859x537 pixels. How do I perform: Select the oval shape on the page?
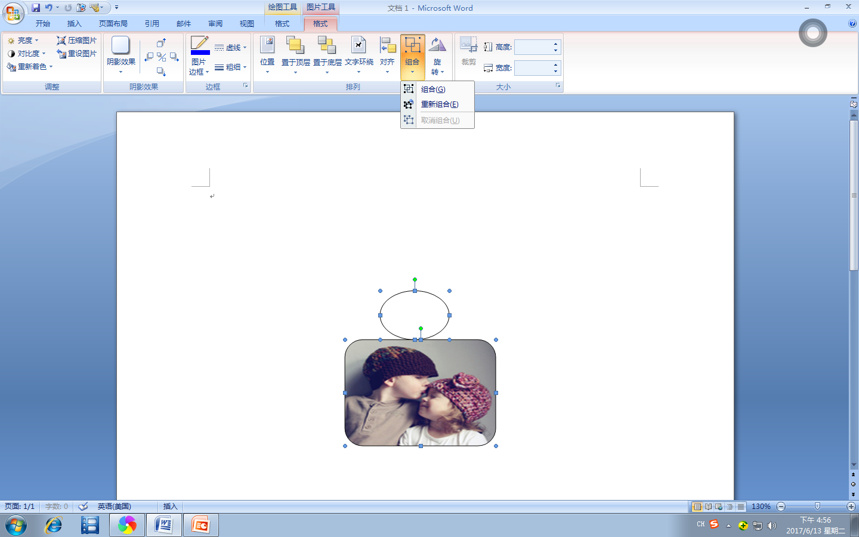(x=415, y=315)
